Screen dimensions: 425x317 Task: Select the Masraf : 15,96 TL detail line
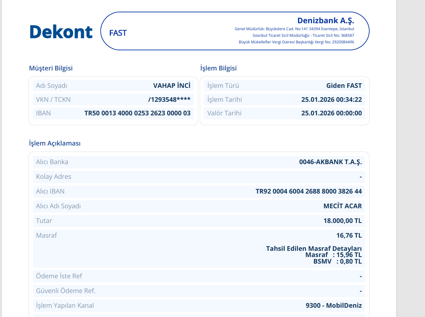click(334, 255)
